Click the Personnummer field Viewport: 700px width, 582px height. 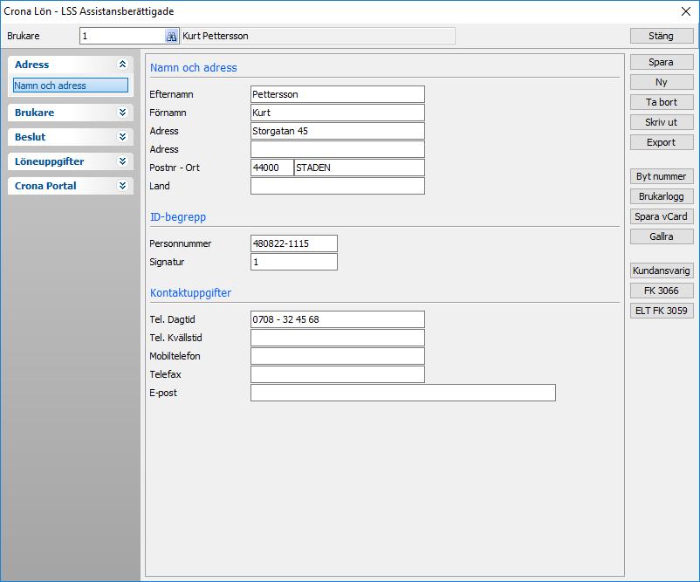294,243
